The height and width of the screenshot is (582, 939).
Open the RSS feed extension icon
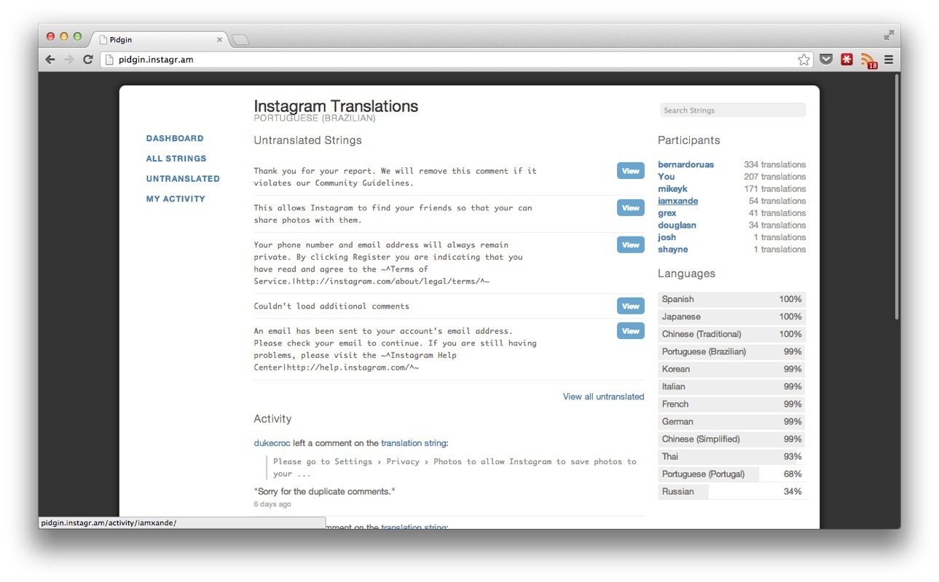[x=869, y=61]
